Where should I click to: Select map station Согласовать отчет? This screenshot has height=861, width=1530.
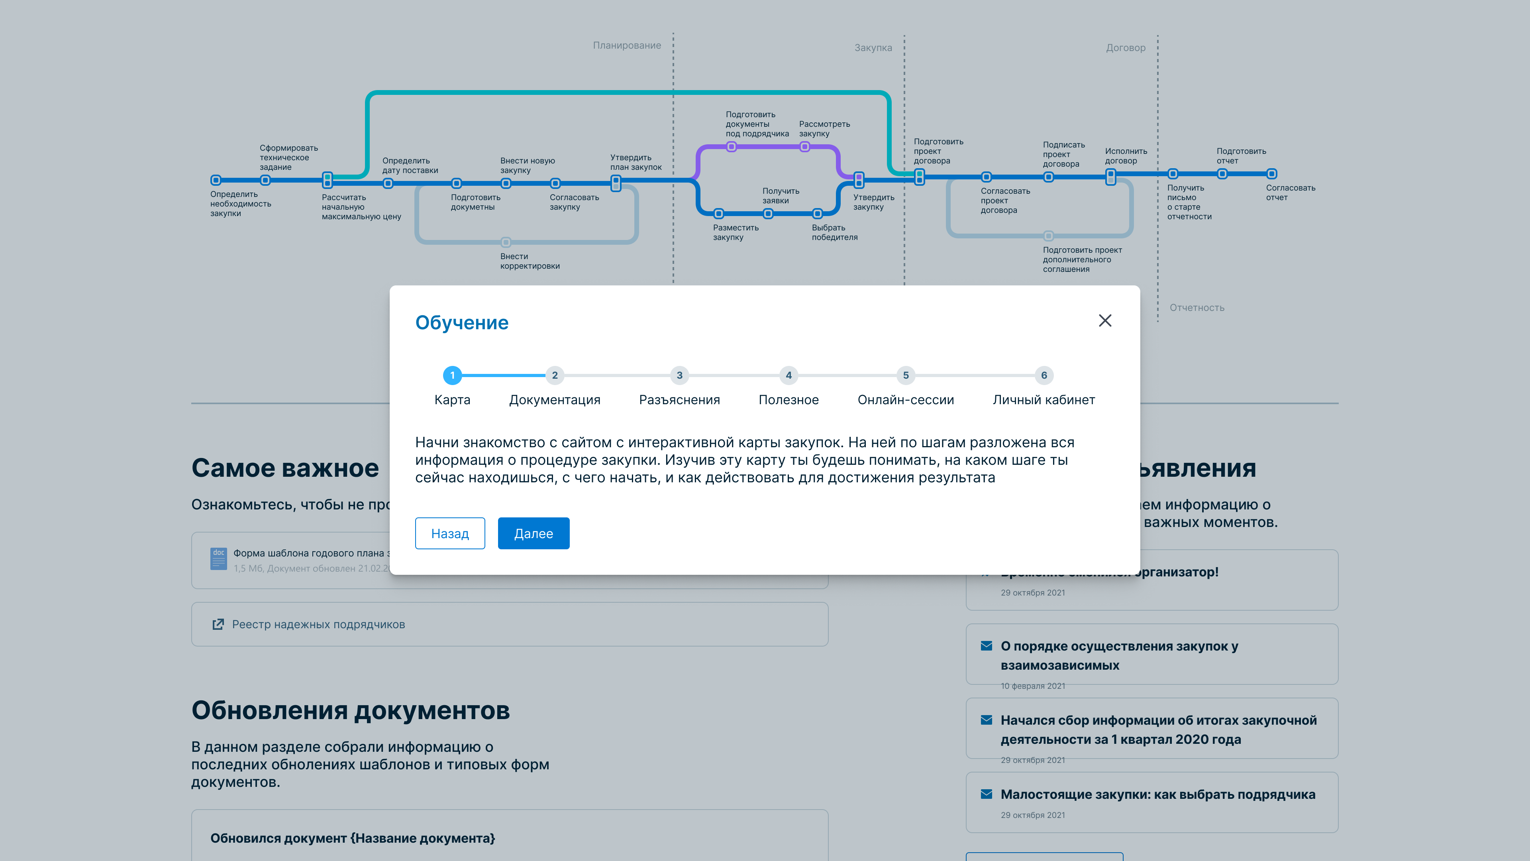click(1272, 173)
